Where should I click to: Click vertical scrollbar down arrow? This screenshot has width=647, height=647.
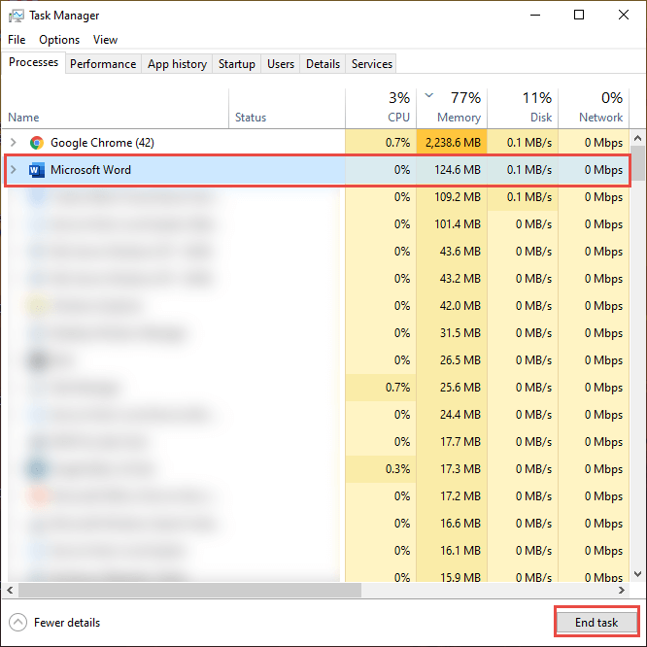(638, 574)
